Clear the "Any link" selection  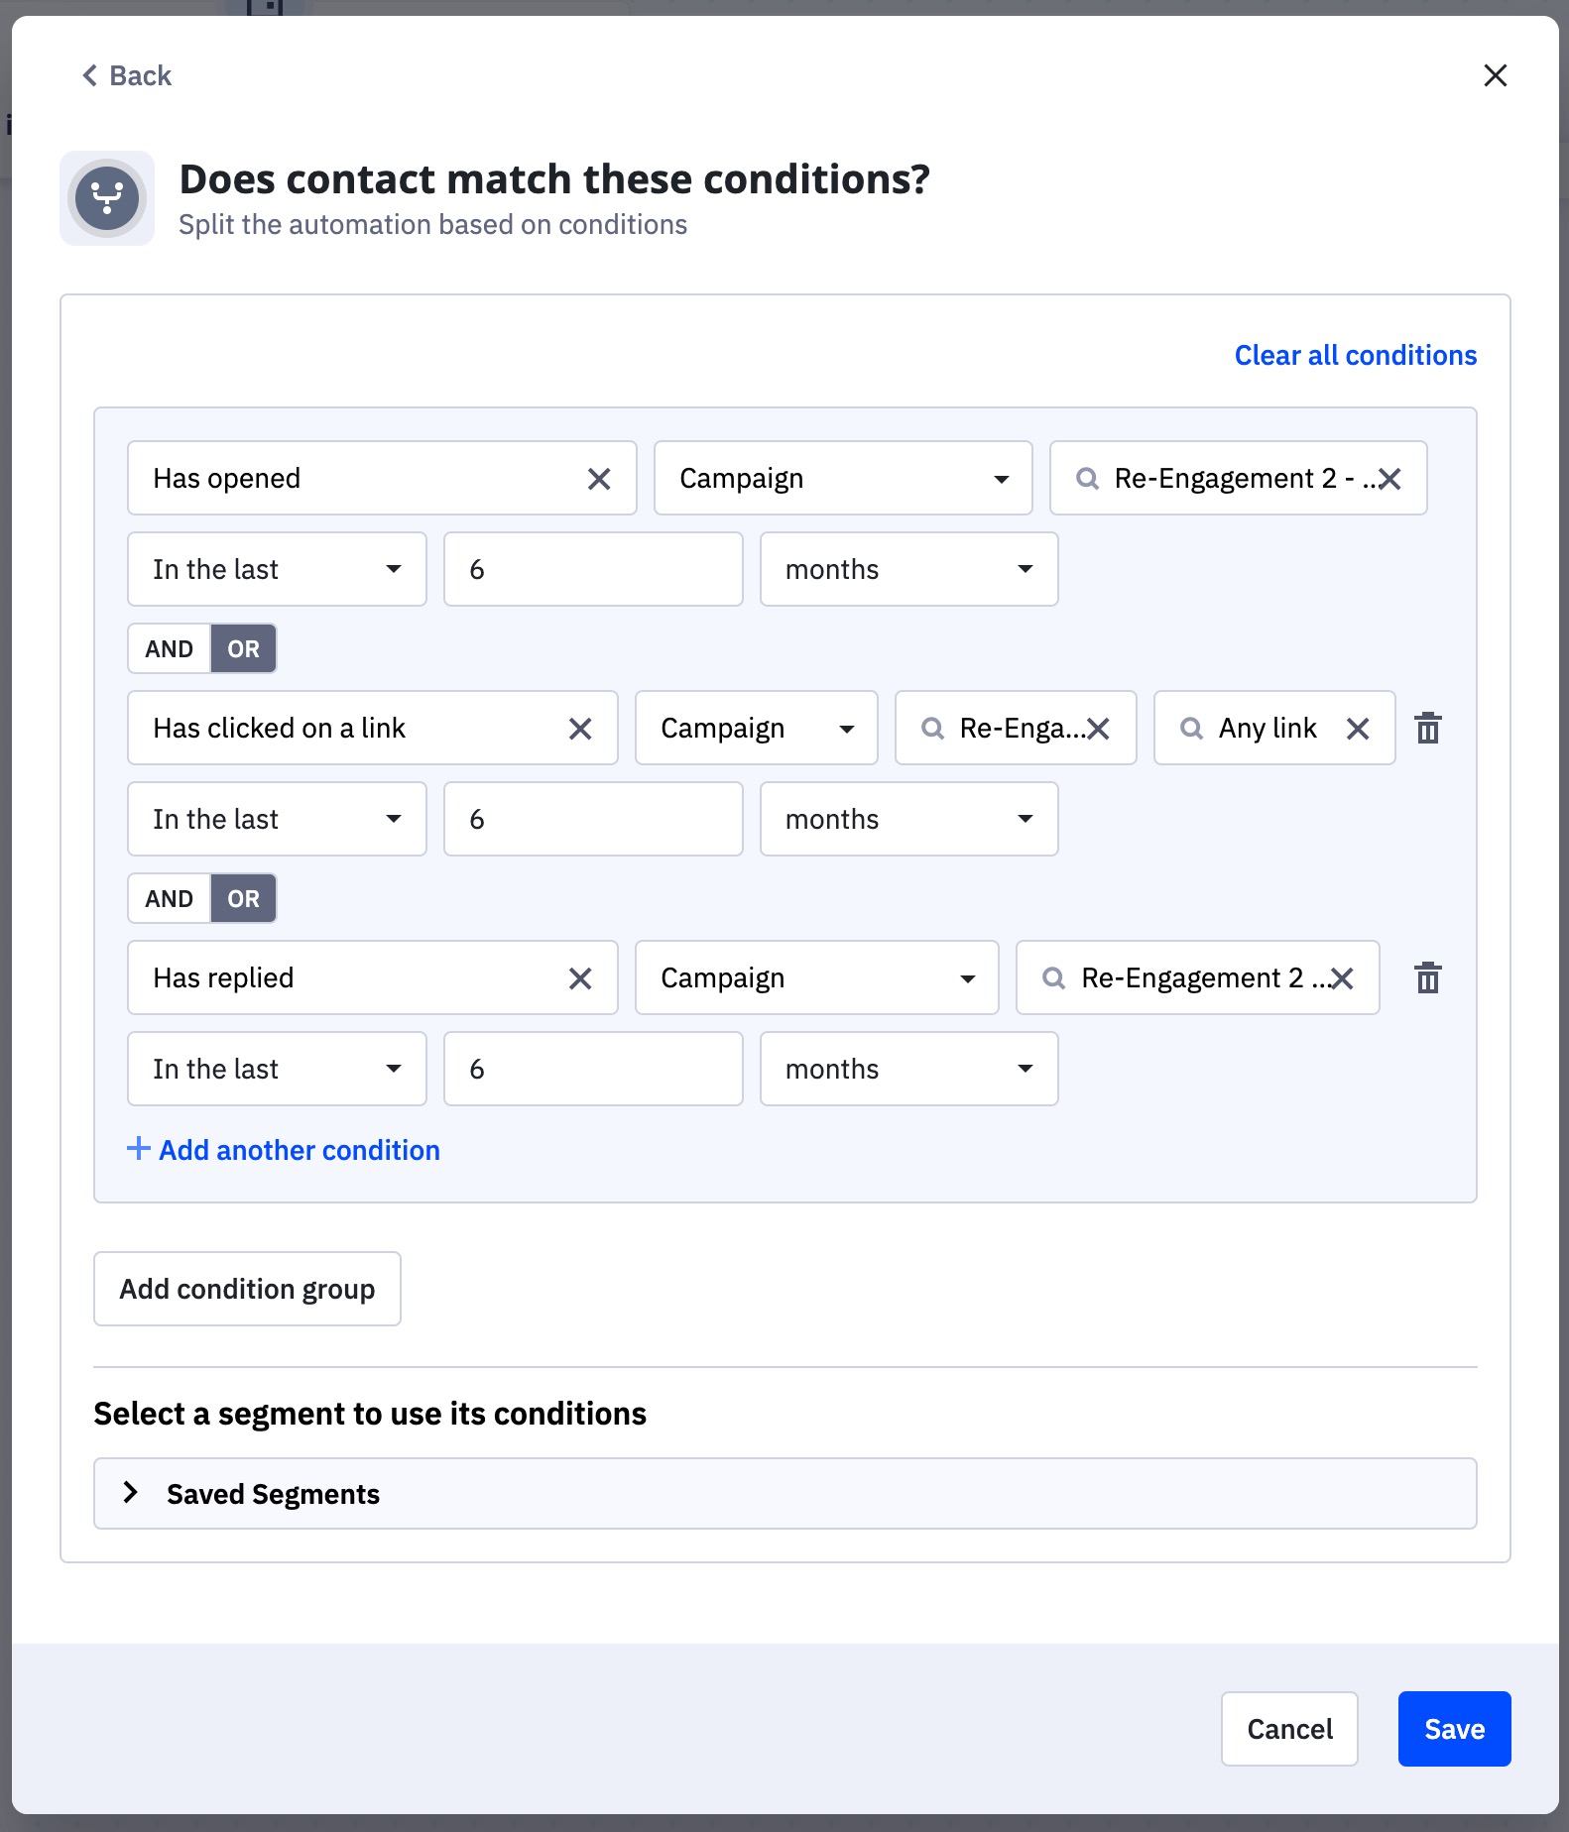pos(1360,729)
